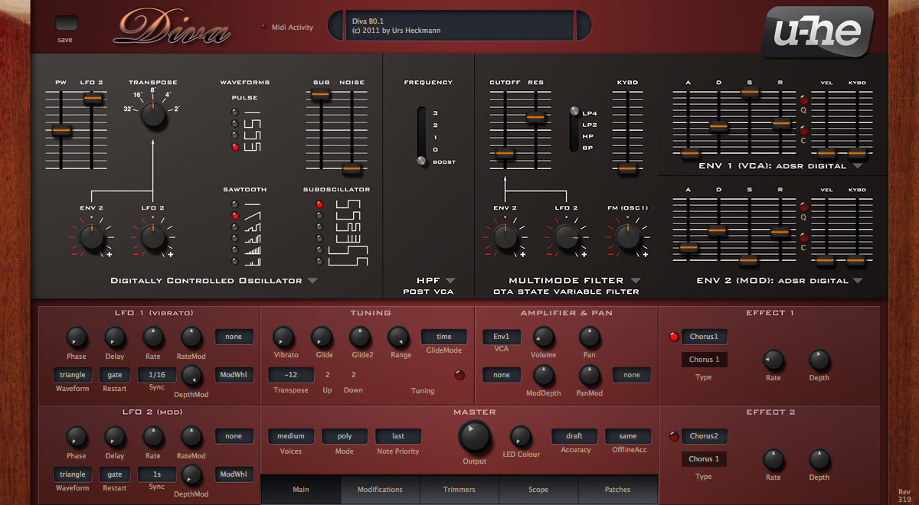The height and width of the screenshot is (505, 919).
Task: Move the HPF Frequency boost slider
Action: tap(421, 161)
